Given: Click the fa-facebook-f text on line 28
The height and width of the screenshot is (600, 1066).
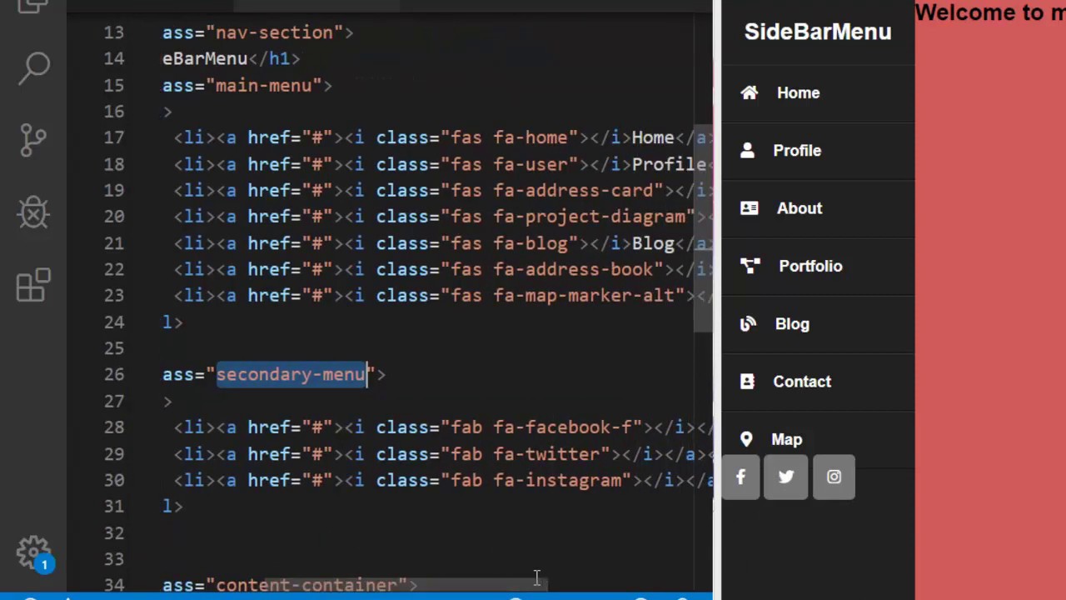Looking at the screenshot, I should [x=562, y=427].
